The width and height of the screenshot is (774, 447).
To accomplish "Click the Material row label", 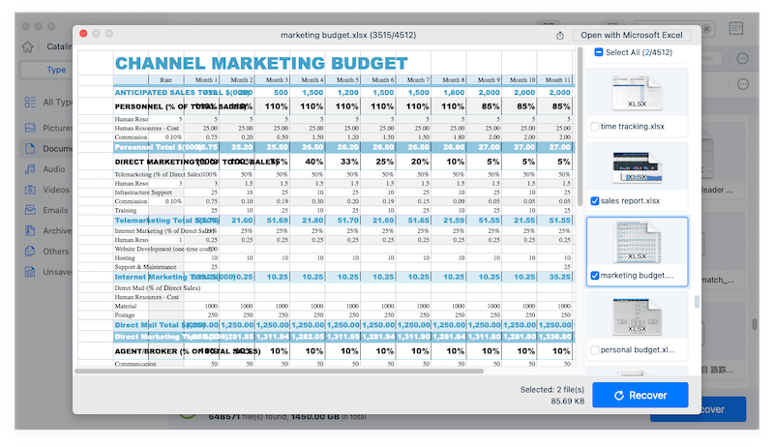I will [x=126, y=307].
